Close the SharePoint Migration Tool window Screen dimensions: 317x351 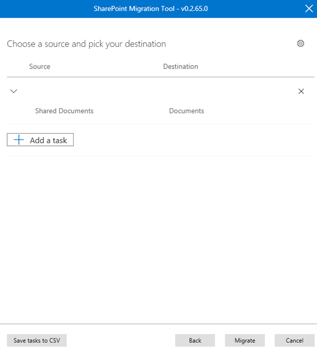pos(308,9)
